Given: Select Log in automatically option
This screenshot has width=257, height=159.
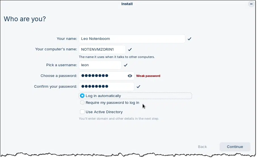Looking at the screenshot, I should click(x=82, y=96).
